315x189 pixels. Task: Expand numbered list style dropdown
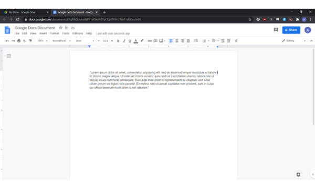click(x=208, y=41)
